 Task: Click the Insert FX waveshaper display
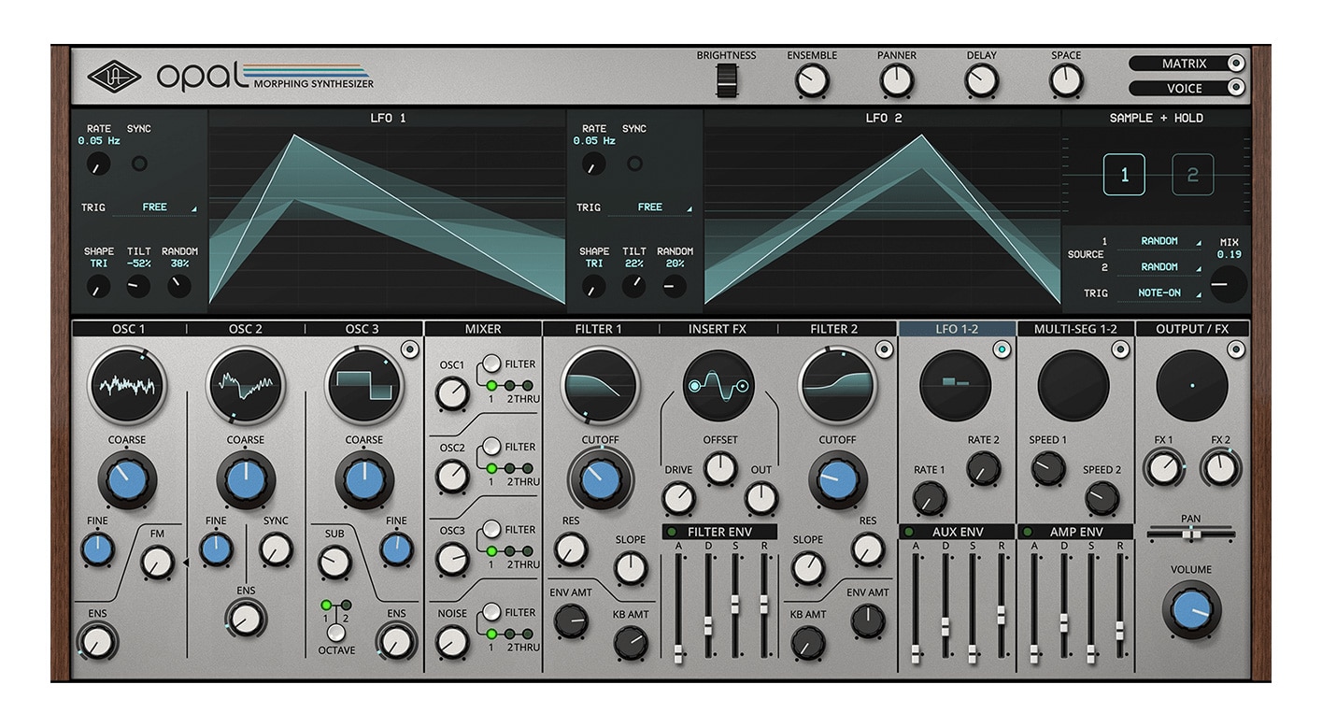click(x=718, y=386)
